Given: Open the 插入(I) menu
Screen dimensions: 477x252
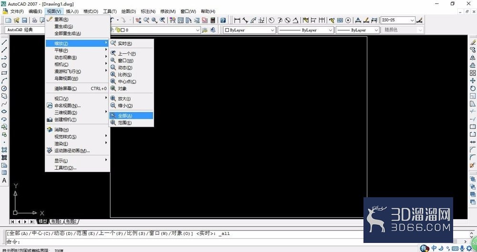Looking at the screenshot, I should click(72, 11).
